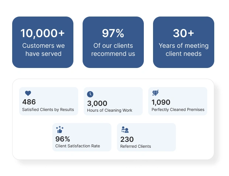
Task: Select the 97% clients recommend card
Action: pyautogui.click(x=113, y=42)
